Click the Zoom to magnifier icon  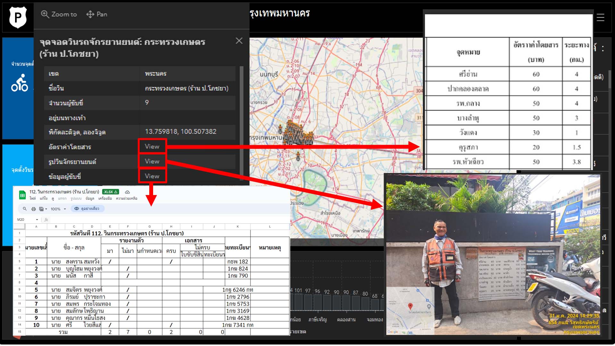tap(45, 14)
